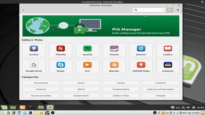Click the host battery 95% indicator
The height and width of the screenshot is (115, 205).
click(x=183, y=113)
